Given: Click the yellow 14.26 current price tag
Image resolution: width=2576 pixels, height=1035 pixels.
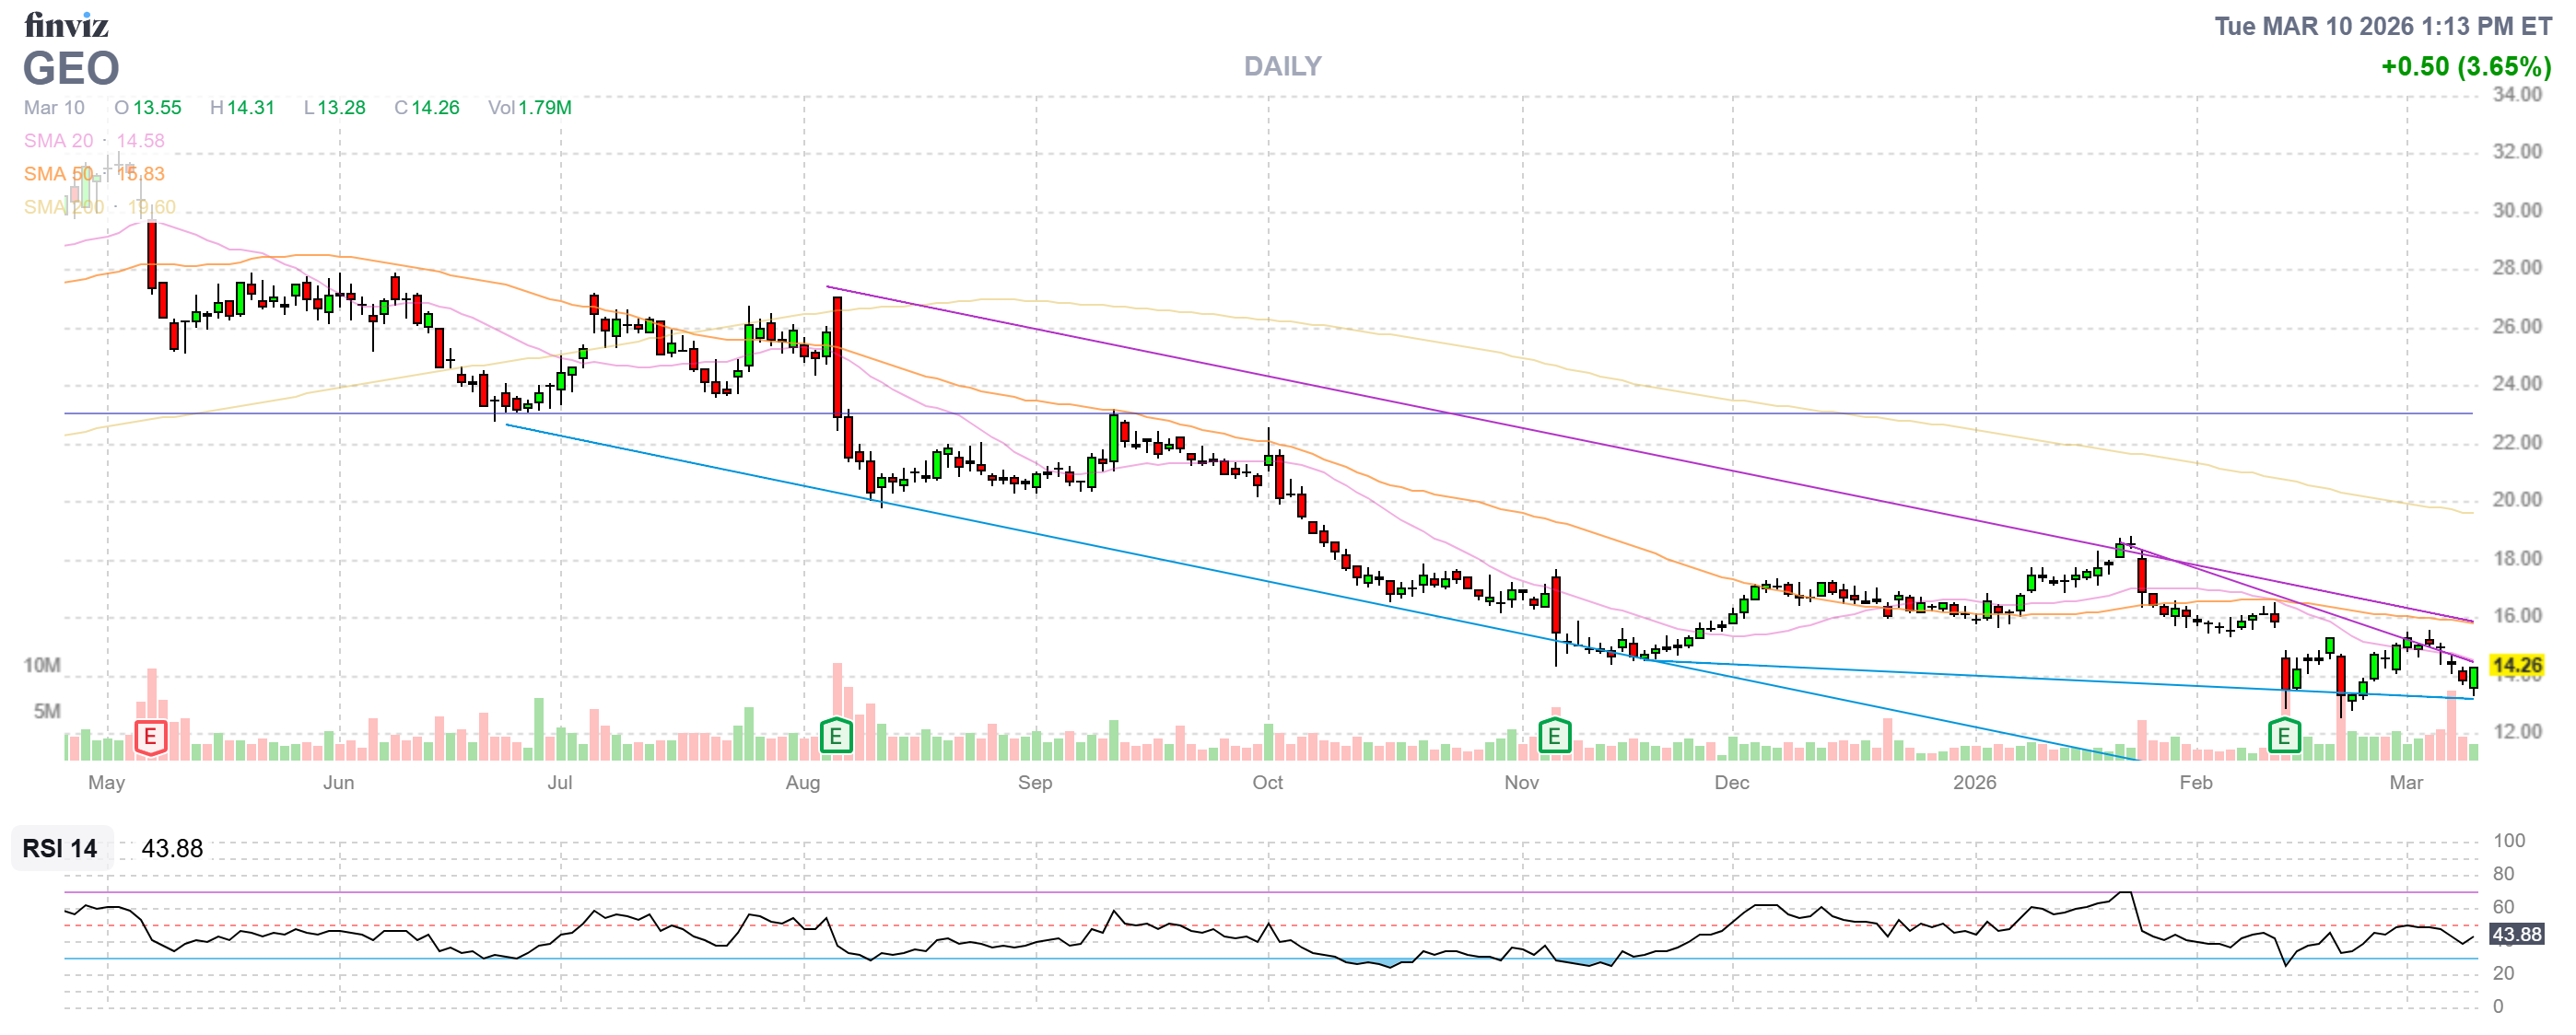Looking at the screenshot, I should [x=2516, y=666].
